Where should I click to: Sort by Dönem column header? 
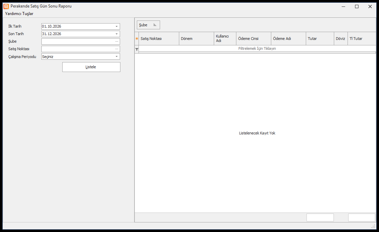point(196,39)
